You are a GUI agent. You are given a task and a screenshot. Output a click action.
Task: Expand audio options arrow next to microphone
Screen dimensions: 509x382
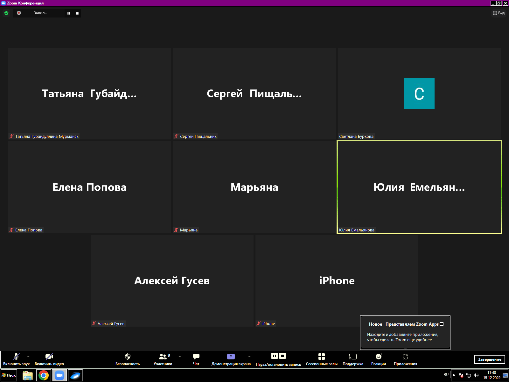click(28, 357)
